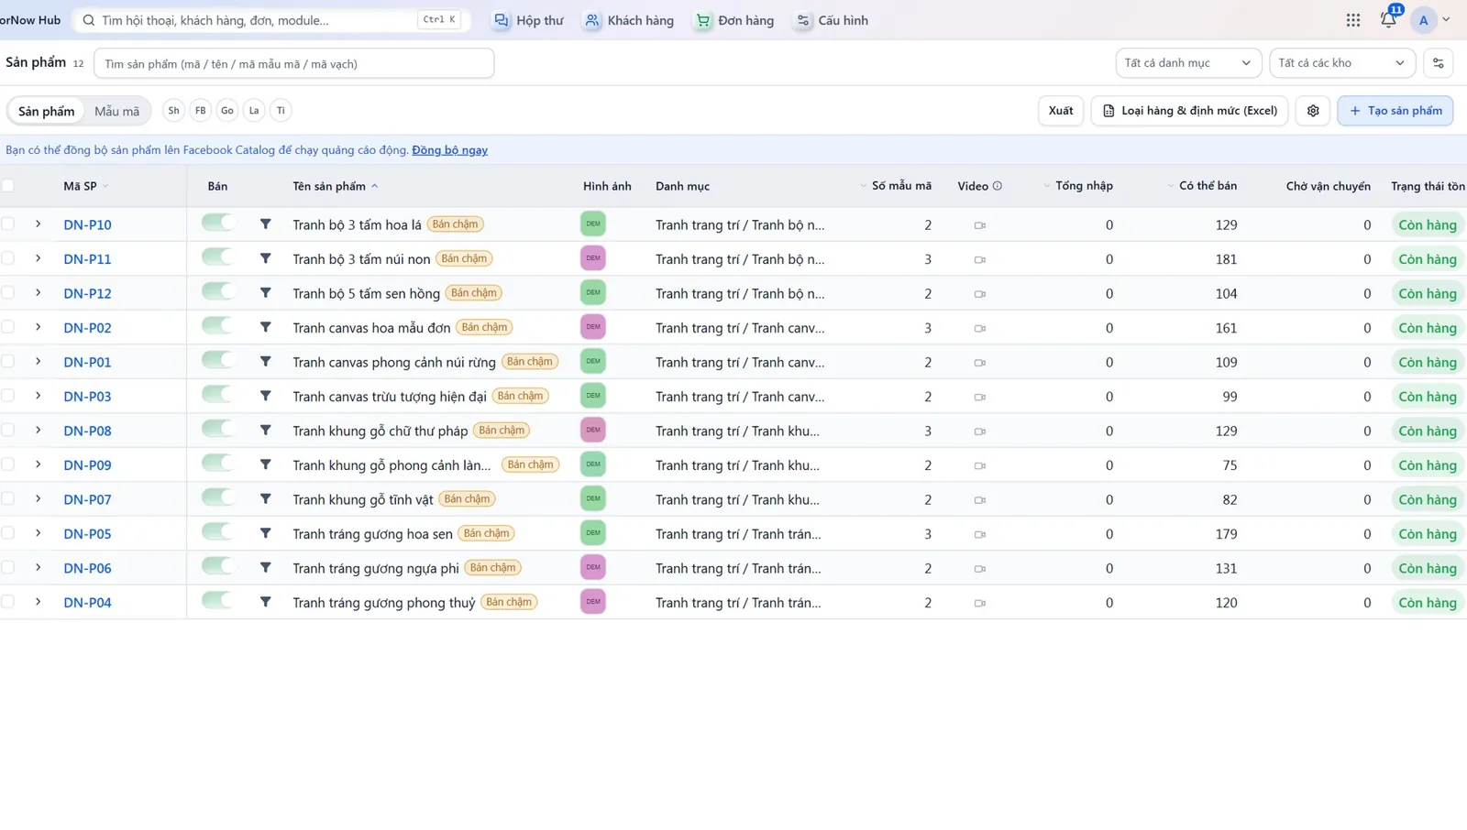Expand row DN-P07 chevron

[x=39, y=499]
